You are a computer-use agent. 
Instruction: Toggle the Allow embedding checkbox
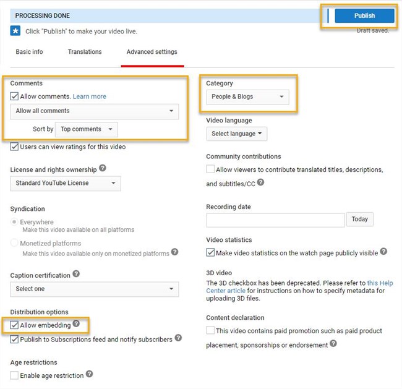(x=15, y=325)
